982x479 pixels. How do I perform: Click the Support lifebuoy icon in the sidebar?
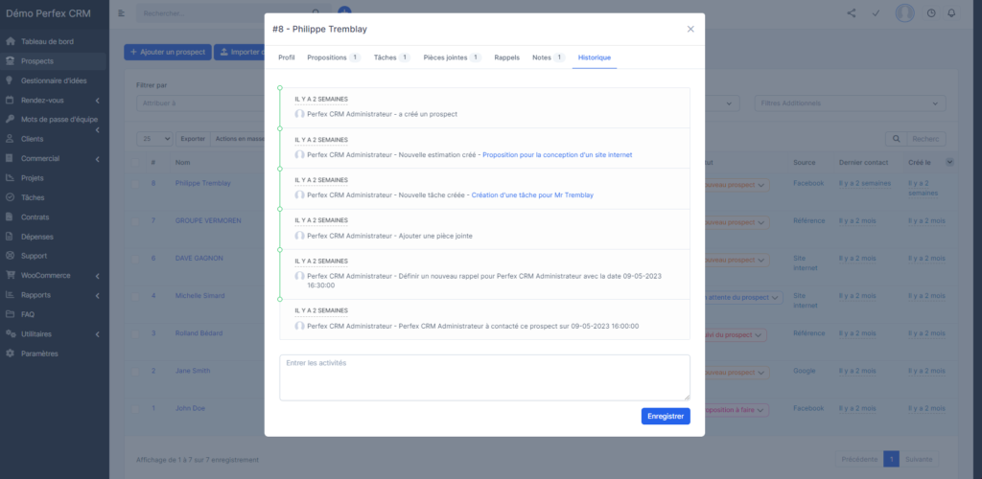[x=10, y=256]
